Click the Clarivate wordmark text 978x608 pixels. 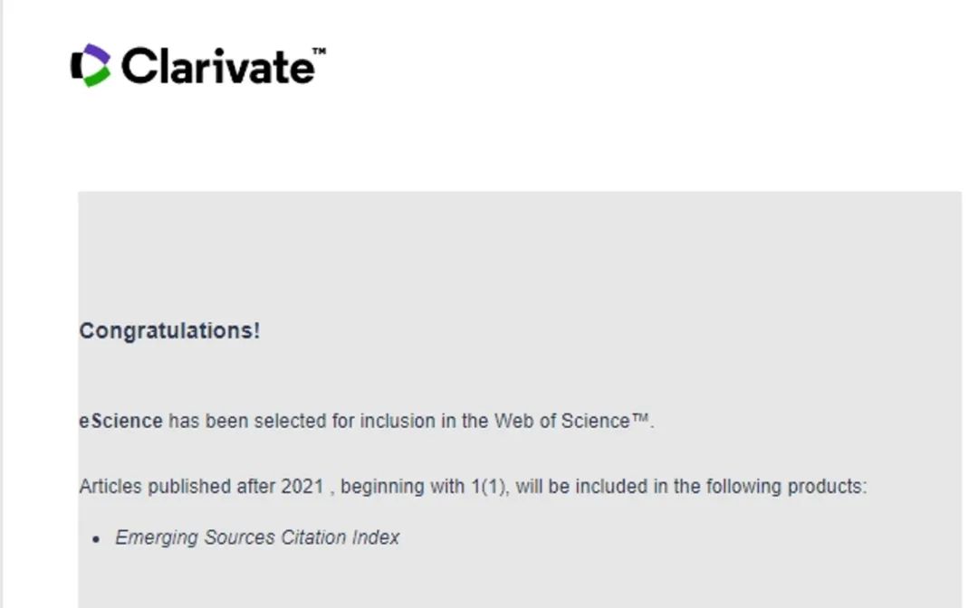(217, 66)
